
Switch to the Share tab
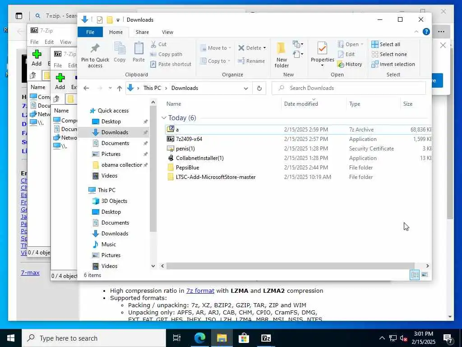click(x=142, y=32)
